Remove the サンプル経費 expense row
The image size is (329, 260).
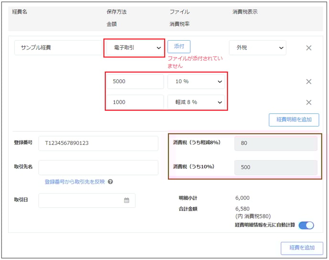308,48
